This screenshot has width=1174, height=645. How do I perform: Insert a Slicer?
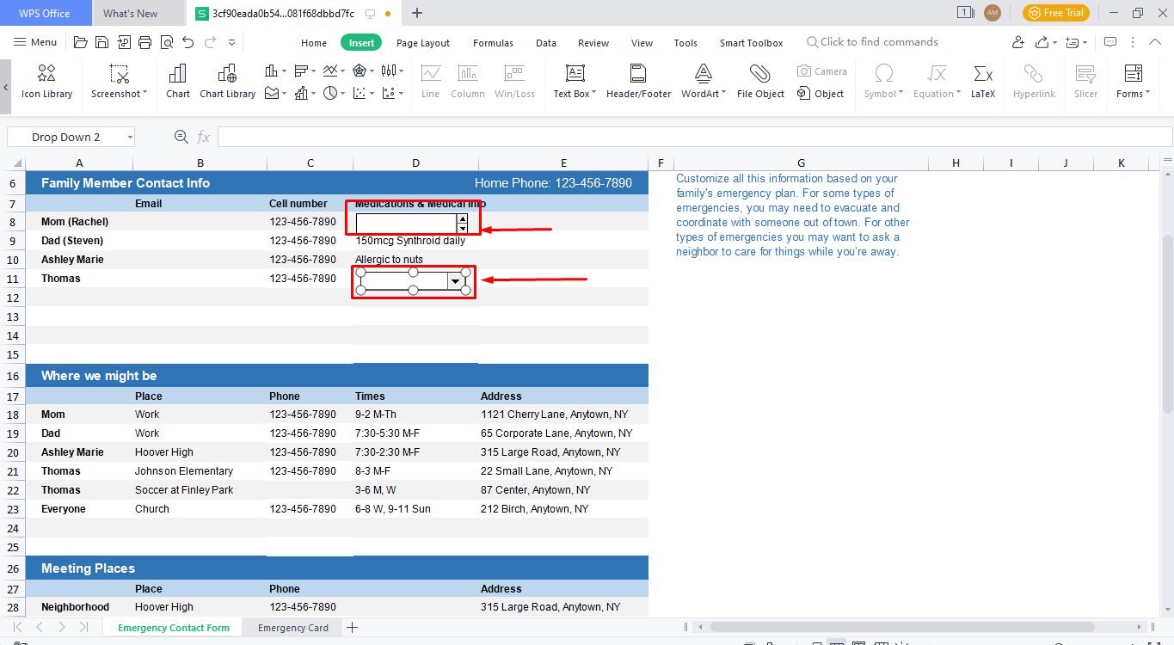[x=1085, y=81]
